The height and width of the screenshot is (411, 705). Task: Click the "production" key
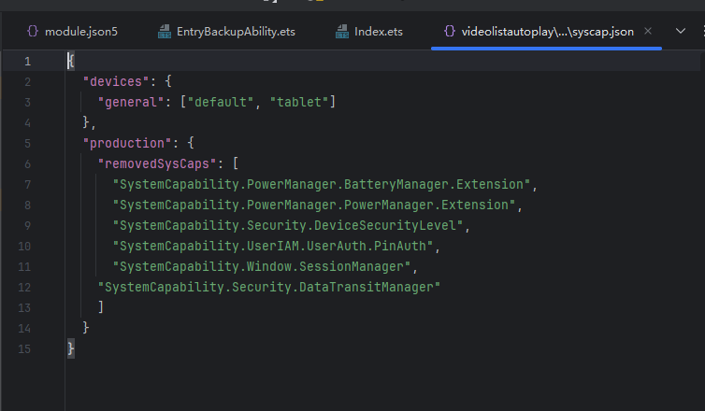(128, 143)
